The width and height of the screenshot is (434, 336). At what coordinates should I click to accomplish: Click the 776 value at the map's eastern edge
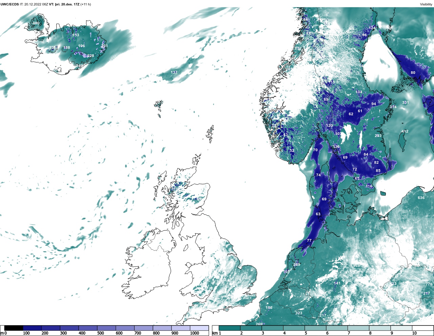click(429, 284)
